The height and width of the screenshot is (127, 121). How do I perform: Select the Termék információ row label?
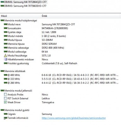click(x=18, y=118)
